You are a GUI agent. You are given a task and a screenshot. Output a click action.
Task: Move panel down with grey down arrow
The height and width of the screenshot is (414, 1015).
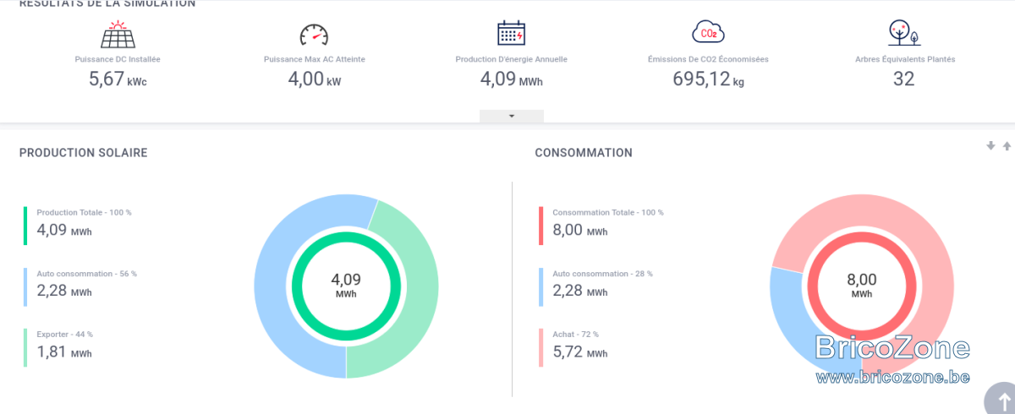pos(990,145)
